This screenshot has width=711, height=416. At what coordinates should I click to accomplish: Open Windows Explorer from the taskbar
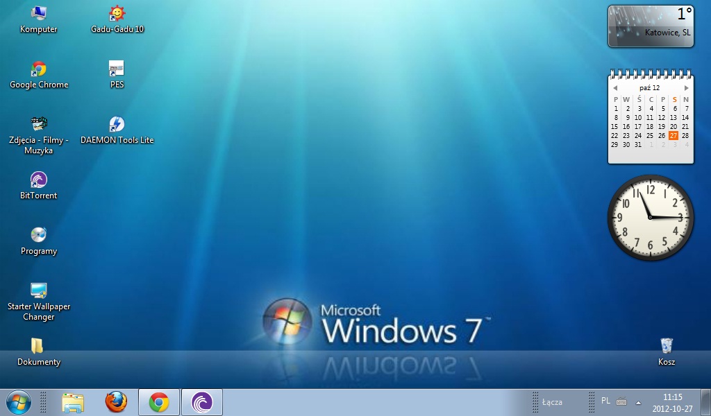point(73,402)
